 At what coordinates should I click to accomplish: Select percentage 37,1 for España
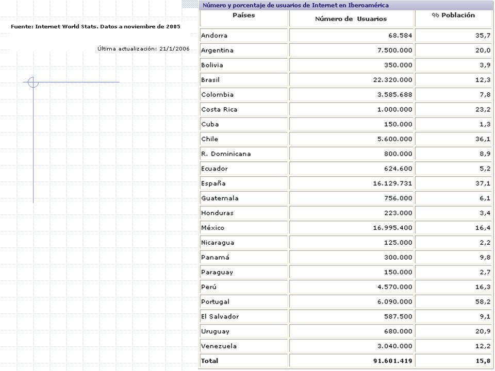coord(483,183)
